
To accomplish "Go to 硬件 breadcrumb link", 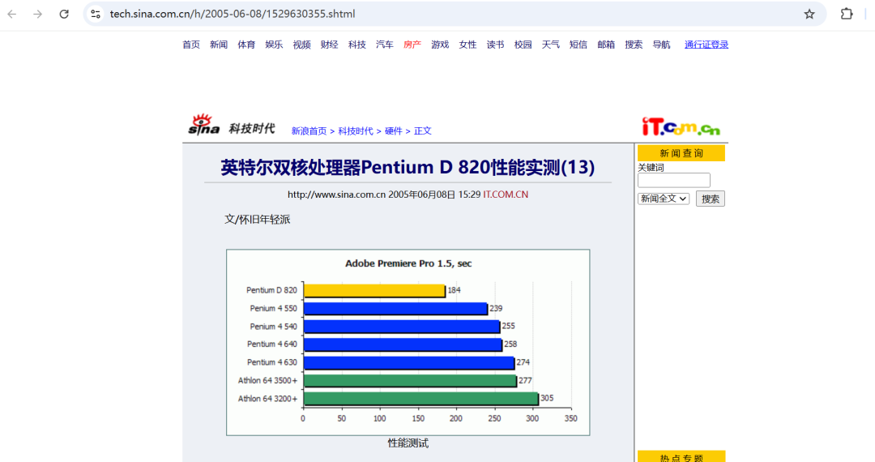I will point(394,131).
